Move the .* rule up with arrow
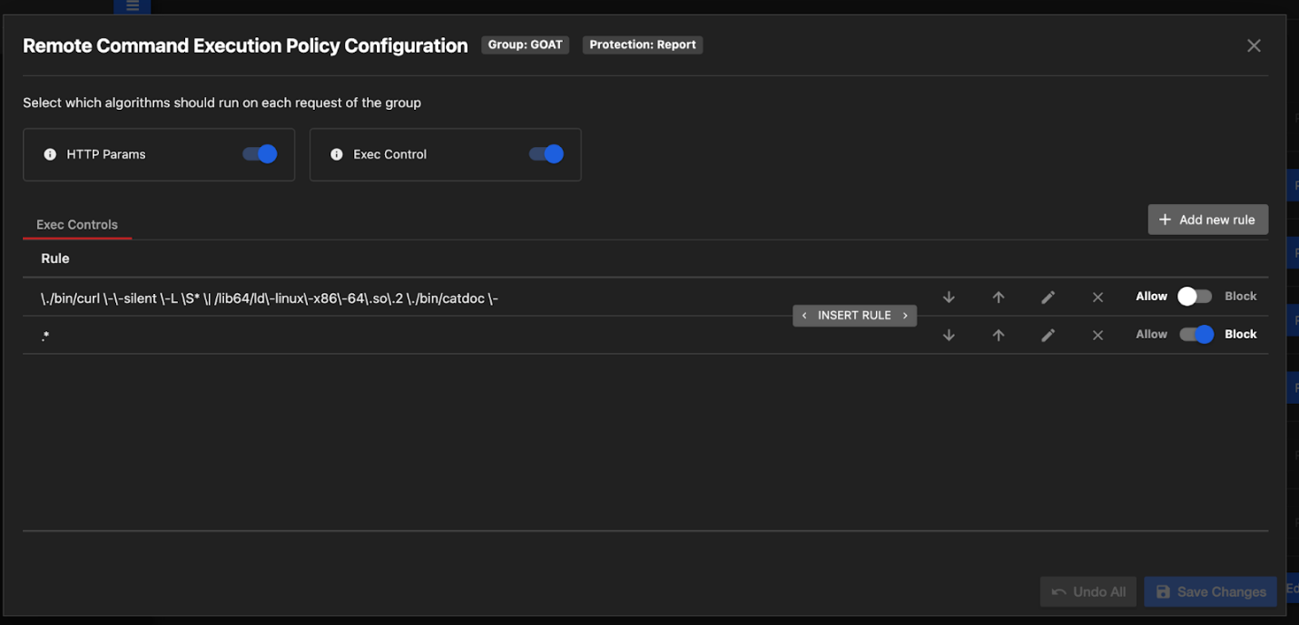This screenshot has height=625, width=1299. (999, 336)
